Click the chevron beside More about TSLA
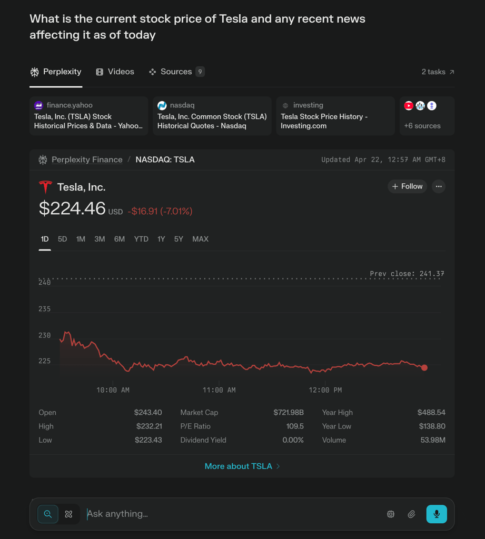485x539 pixels. pyautogui.click(x=278, y=466)
